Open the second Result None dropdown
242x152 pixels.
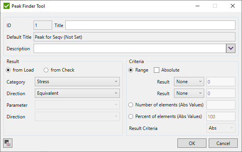(189, 93)
